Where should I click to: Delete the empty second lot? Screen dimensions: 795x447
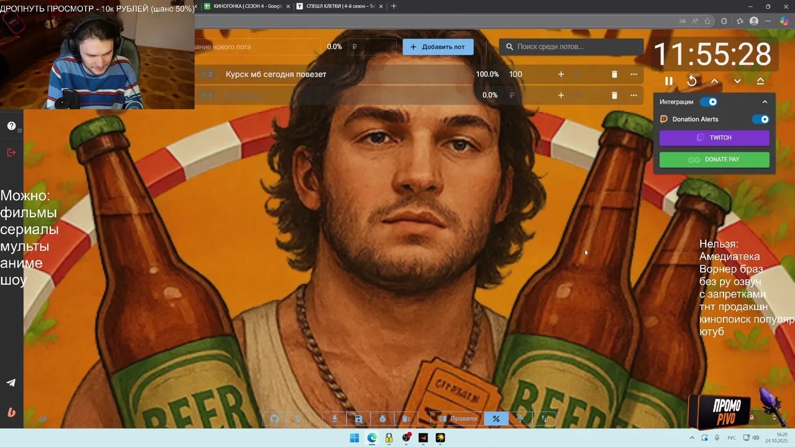614,95
